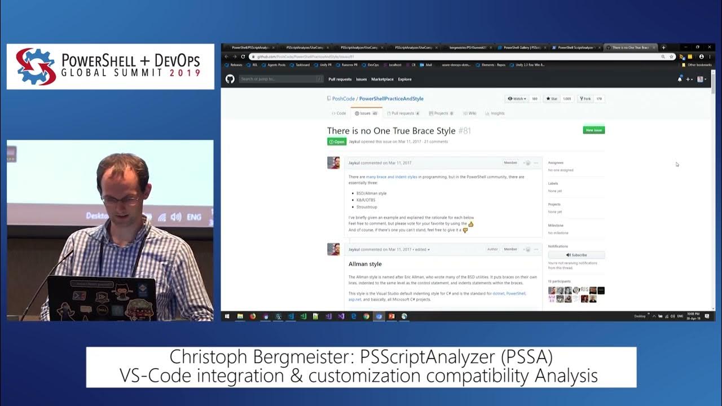Click the green New issue button
This screenshot has width=722, height=406.
coord(593,130)
